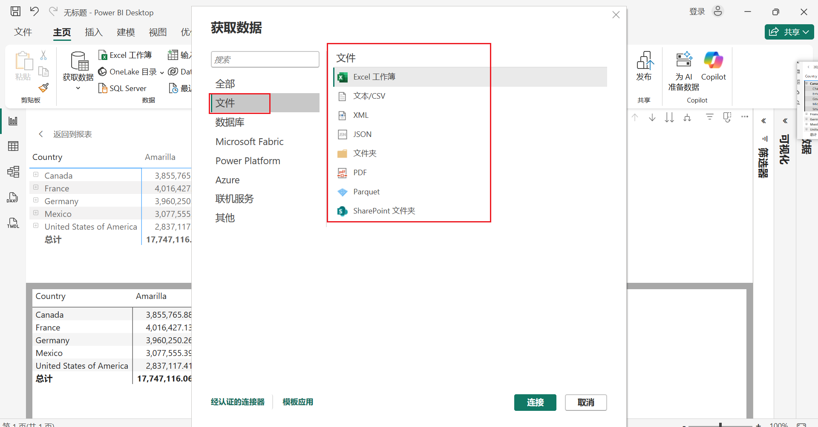Open the 文件 ribbon tab
The height and width of the screenshot is (427, 818).
[x=23, y=32]
